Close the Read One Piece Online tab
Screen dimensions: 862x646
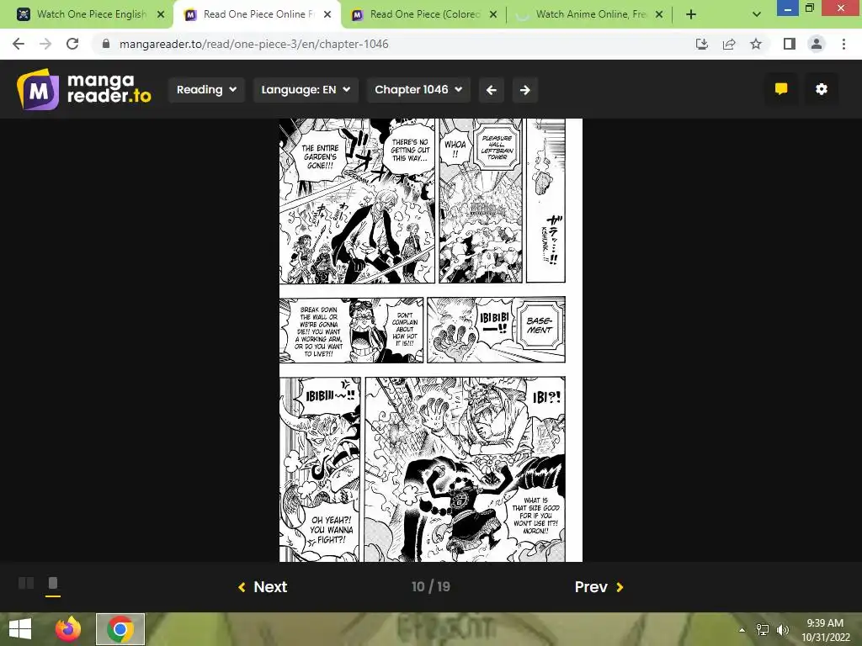(327, 15)
